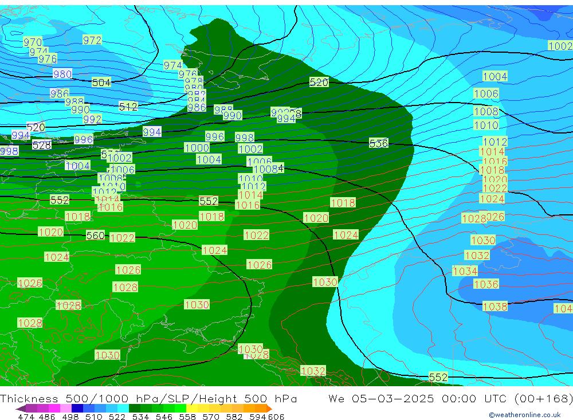Click the legend value 522

117,417
